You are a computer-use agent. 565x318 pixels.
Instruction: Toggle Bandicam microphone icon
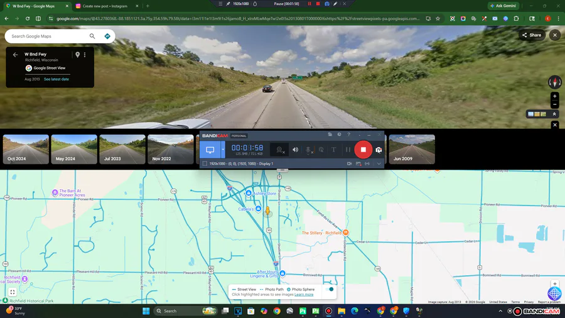click(308, 150)
